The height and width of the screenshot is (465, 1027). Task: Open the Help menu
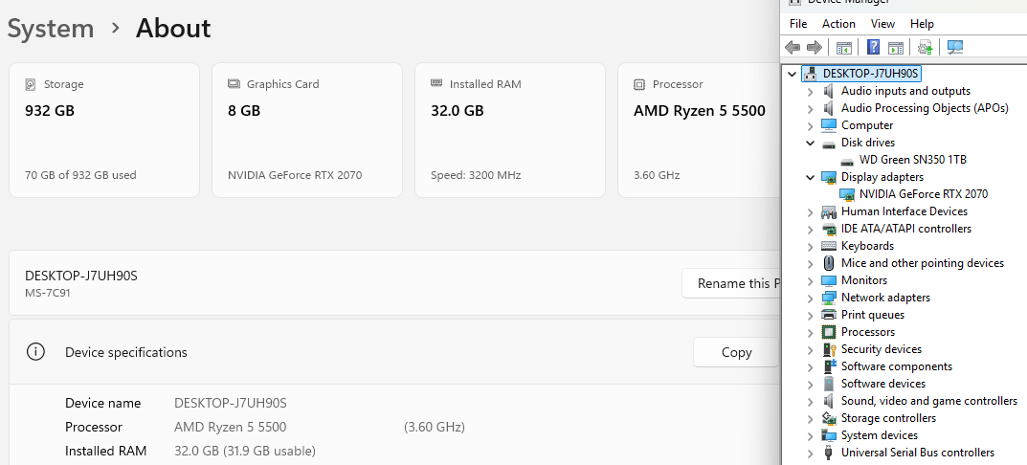tap(922, 24)
